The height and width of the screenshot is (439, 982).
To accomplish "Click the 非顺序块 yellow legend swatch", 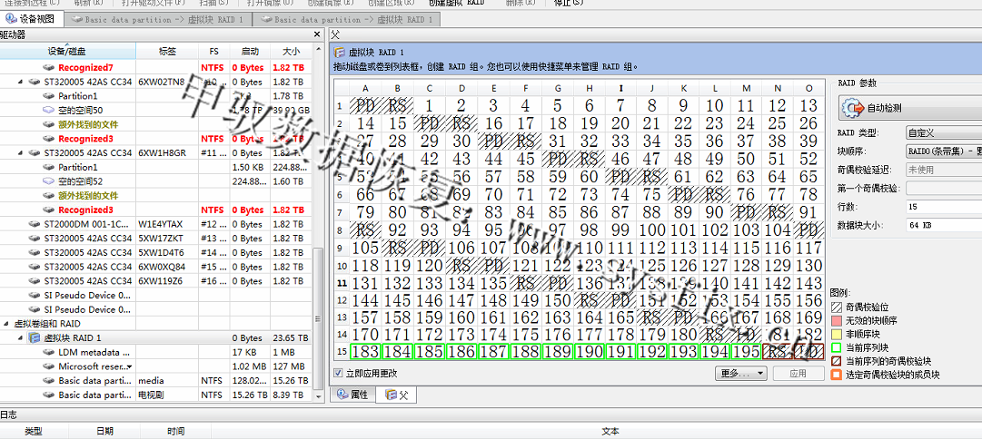I will point(837,333).
